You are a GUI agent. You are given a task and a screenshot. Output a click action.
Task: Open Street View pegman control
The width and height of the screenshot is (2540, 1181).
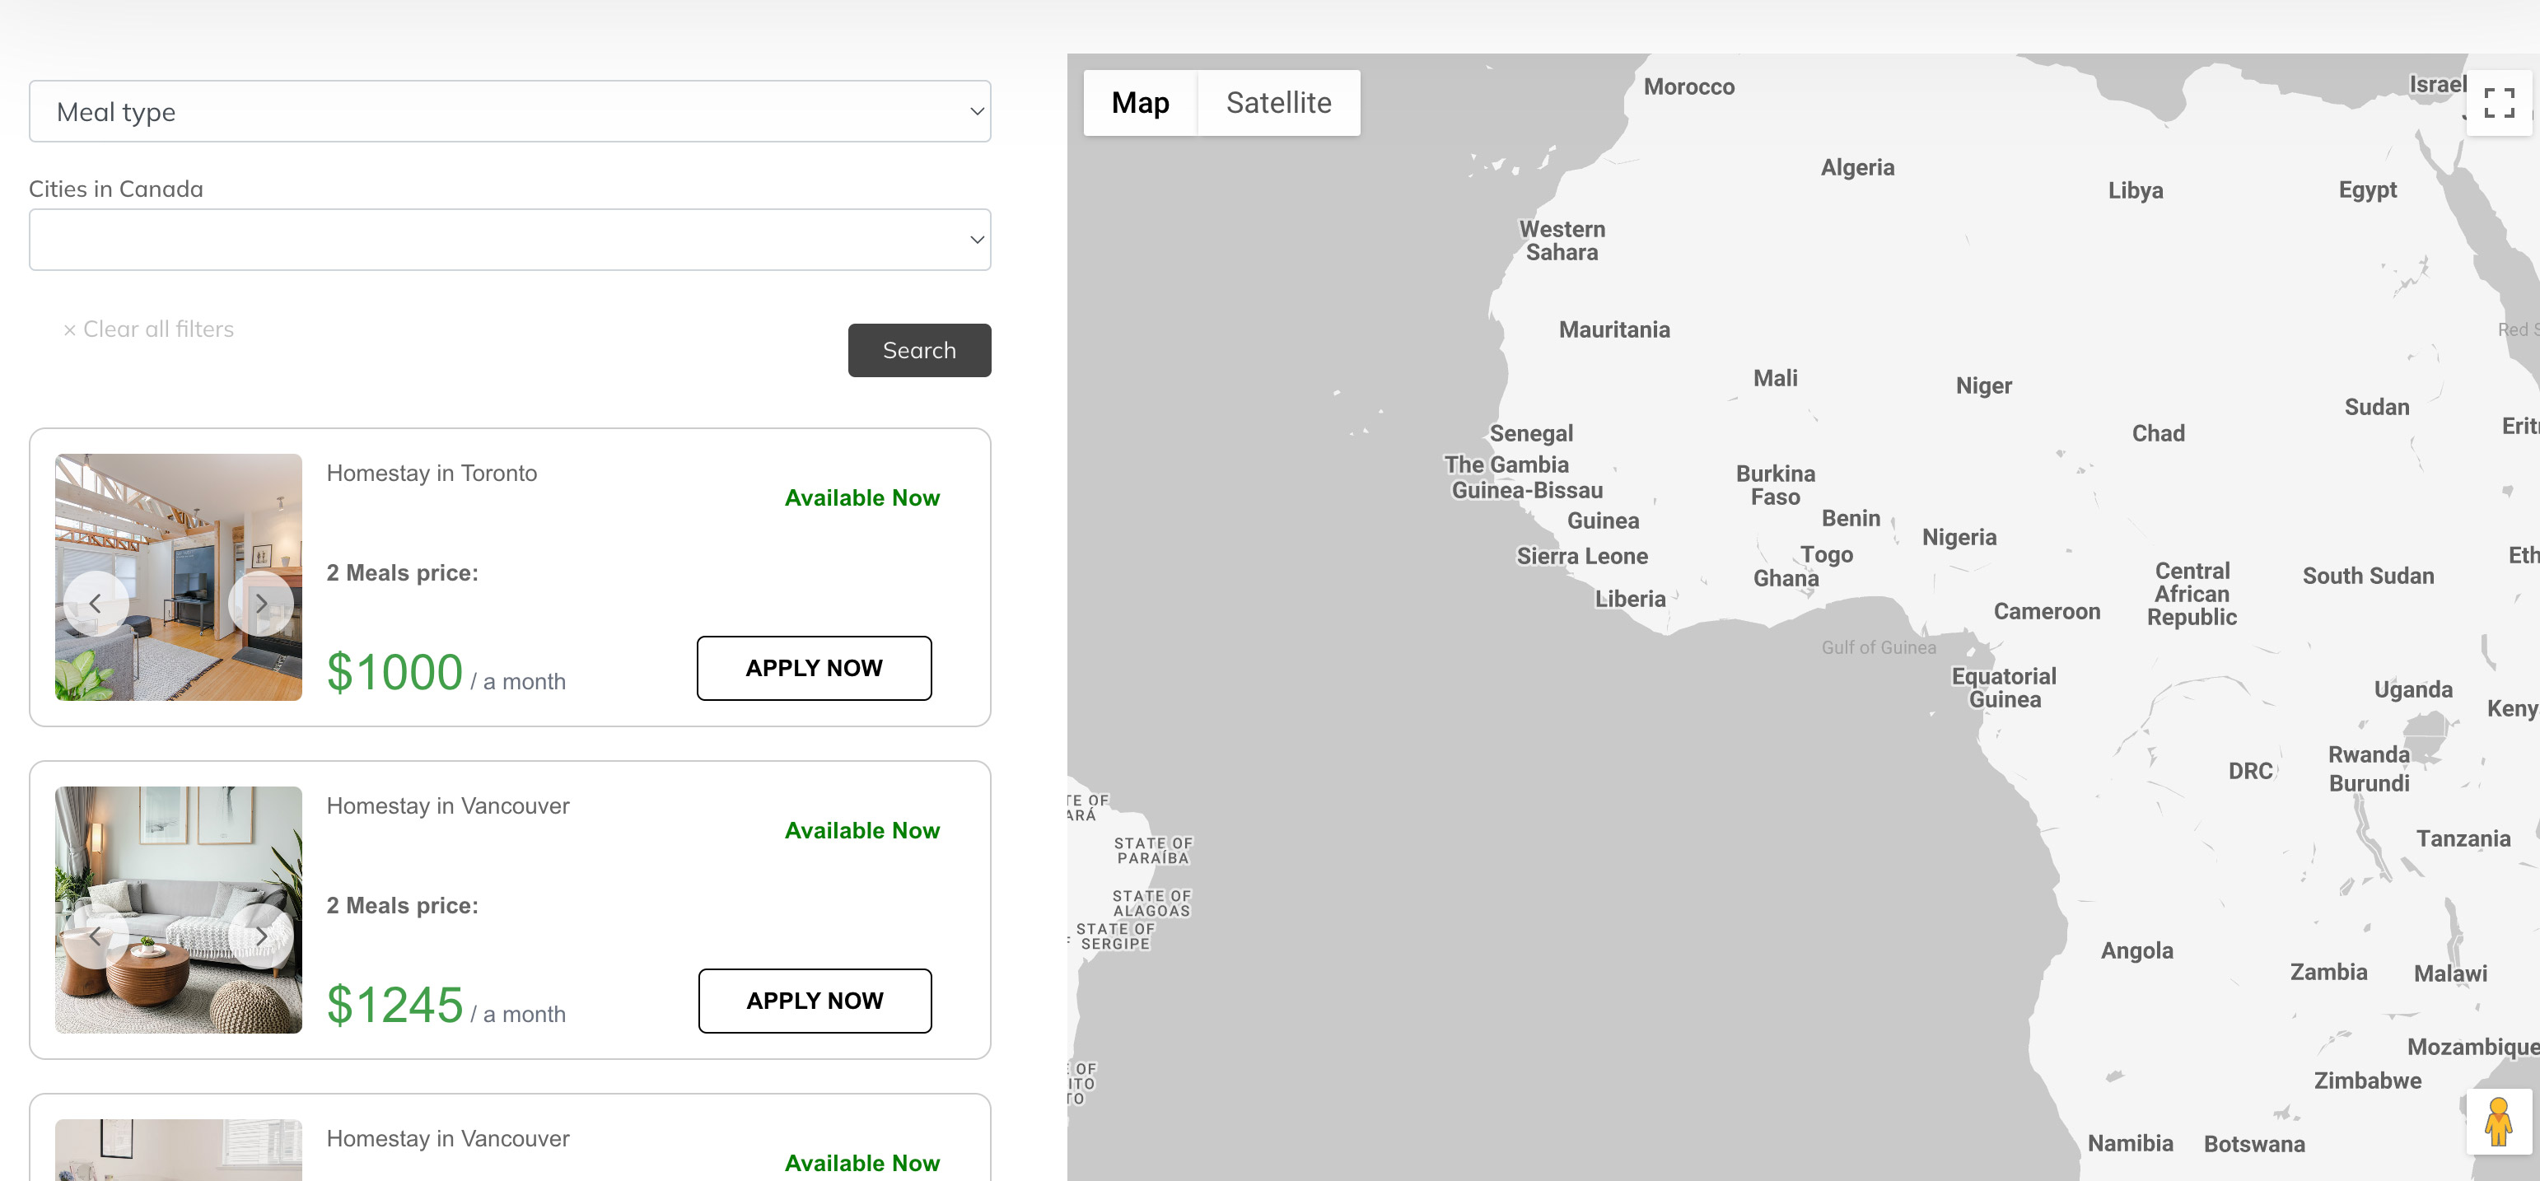coord(2499,1122)
